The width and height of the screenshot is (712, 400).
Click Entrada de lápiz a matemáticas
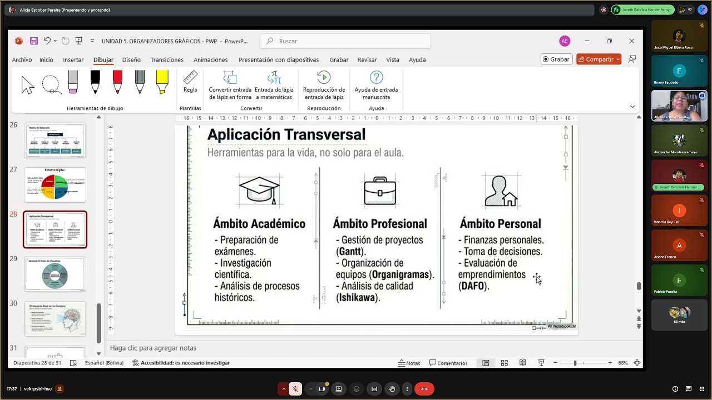[274, 86]
